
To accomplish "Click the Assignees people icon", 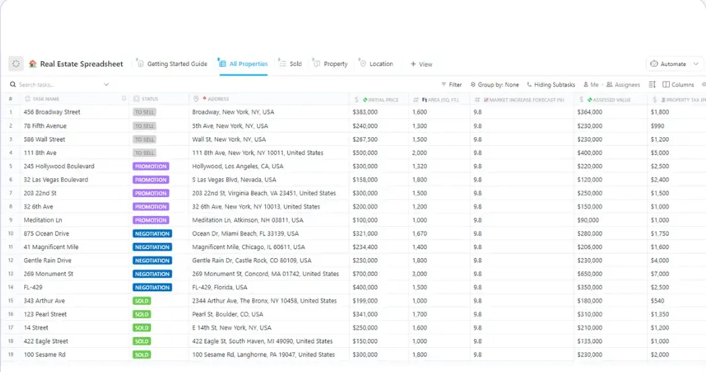I will (609, 85).
